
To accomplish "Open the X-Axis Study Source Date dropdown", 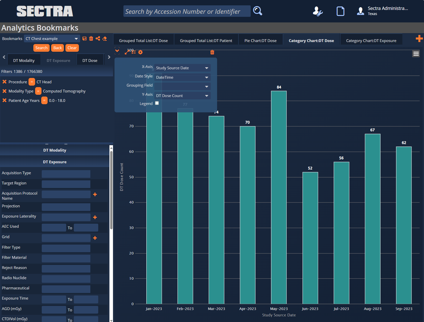I will pos(182,68).
